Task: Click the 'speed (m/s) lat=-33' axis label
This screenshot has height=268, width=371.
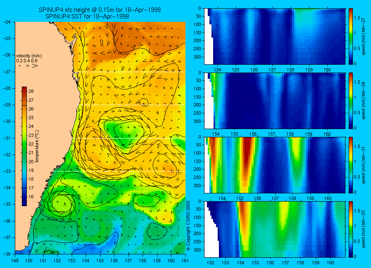Action: (x=364, y=229)
